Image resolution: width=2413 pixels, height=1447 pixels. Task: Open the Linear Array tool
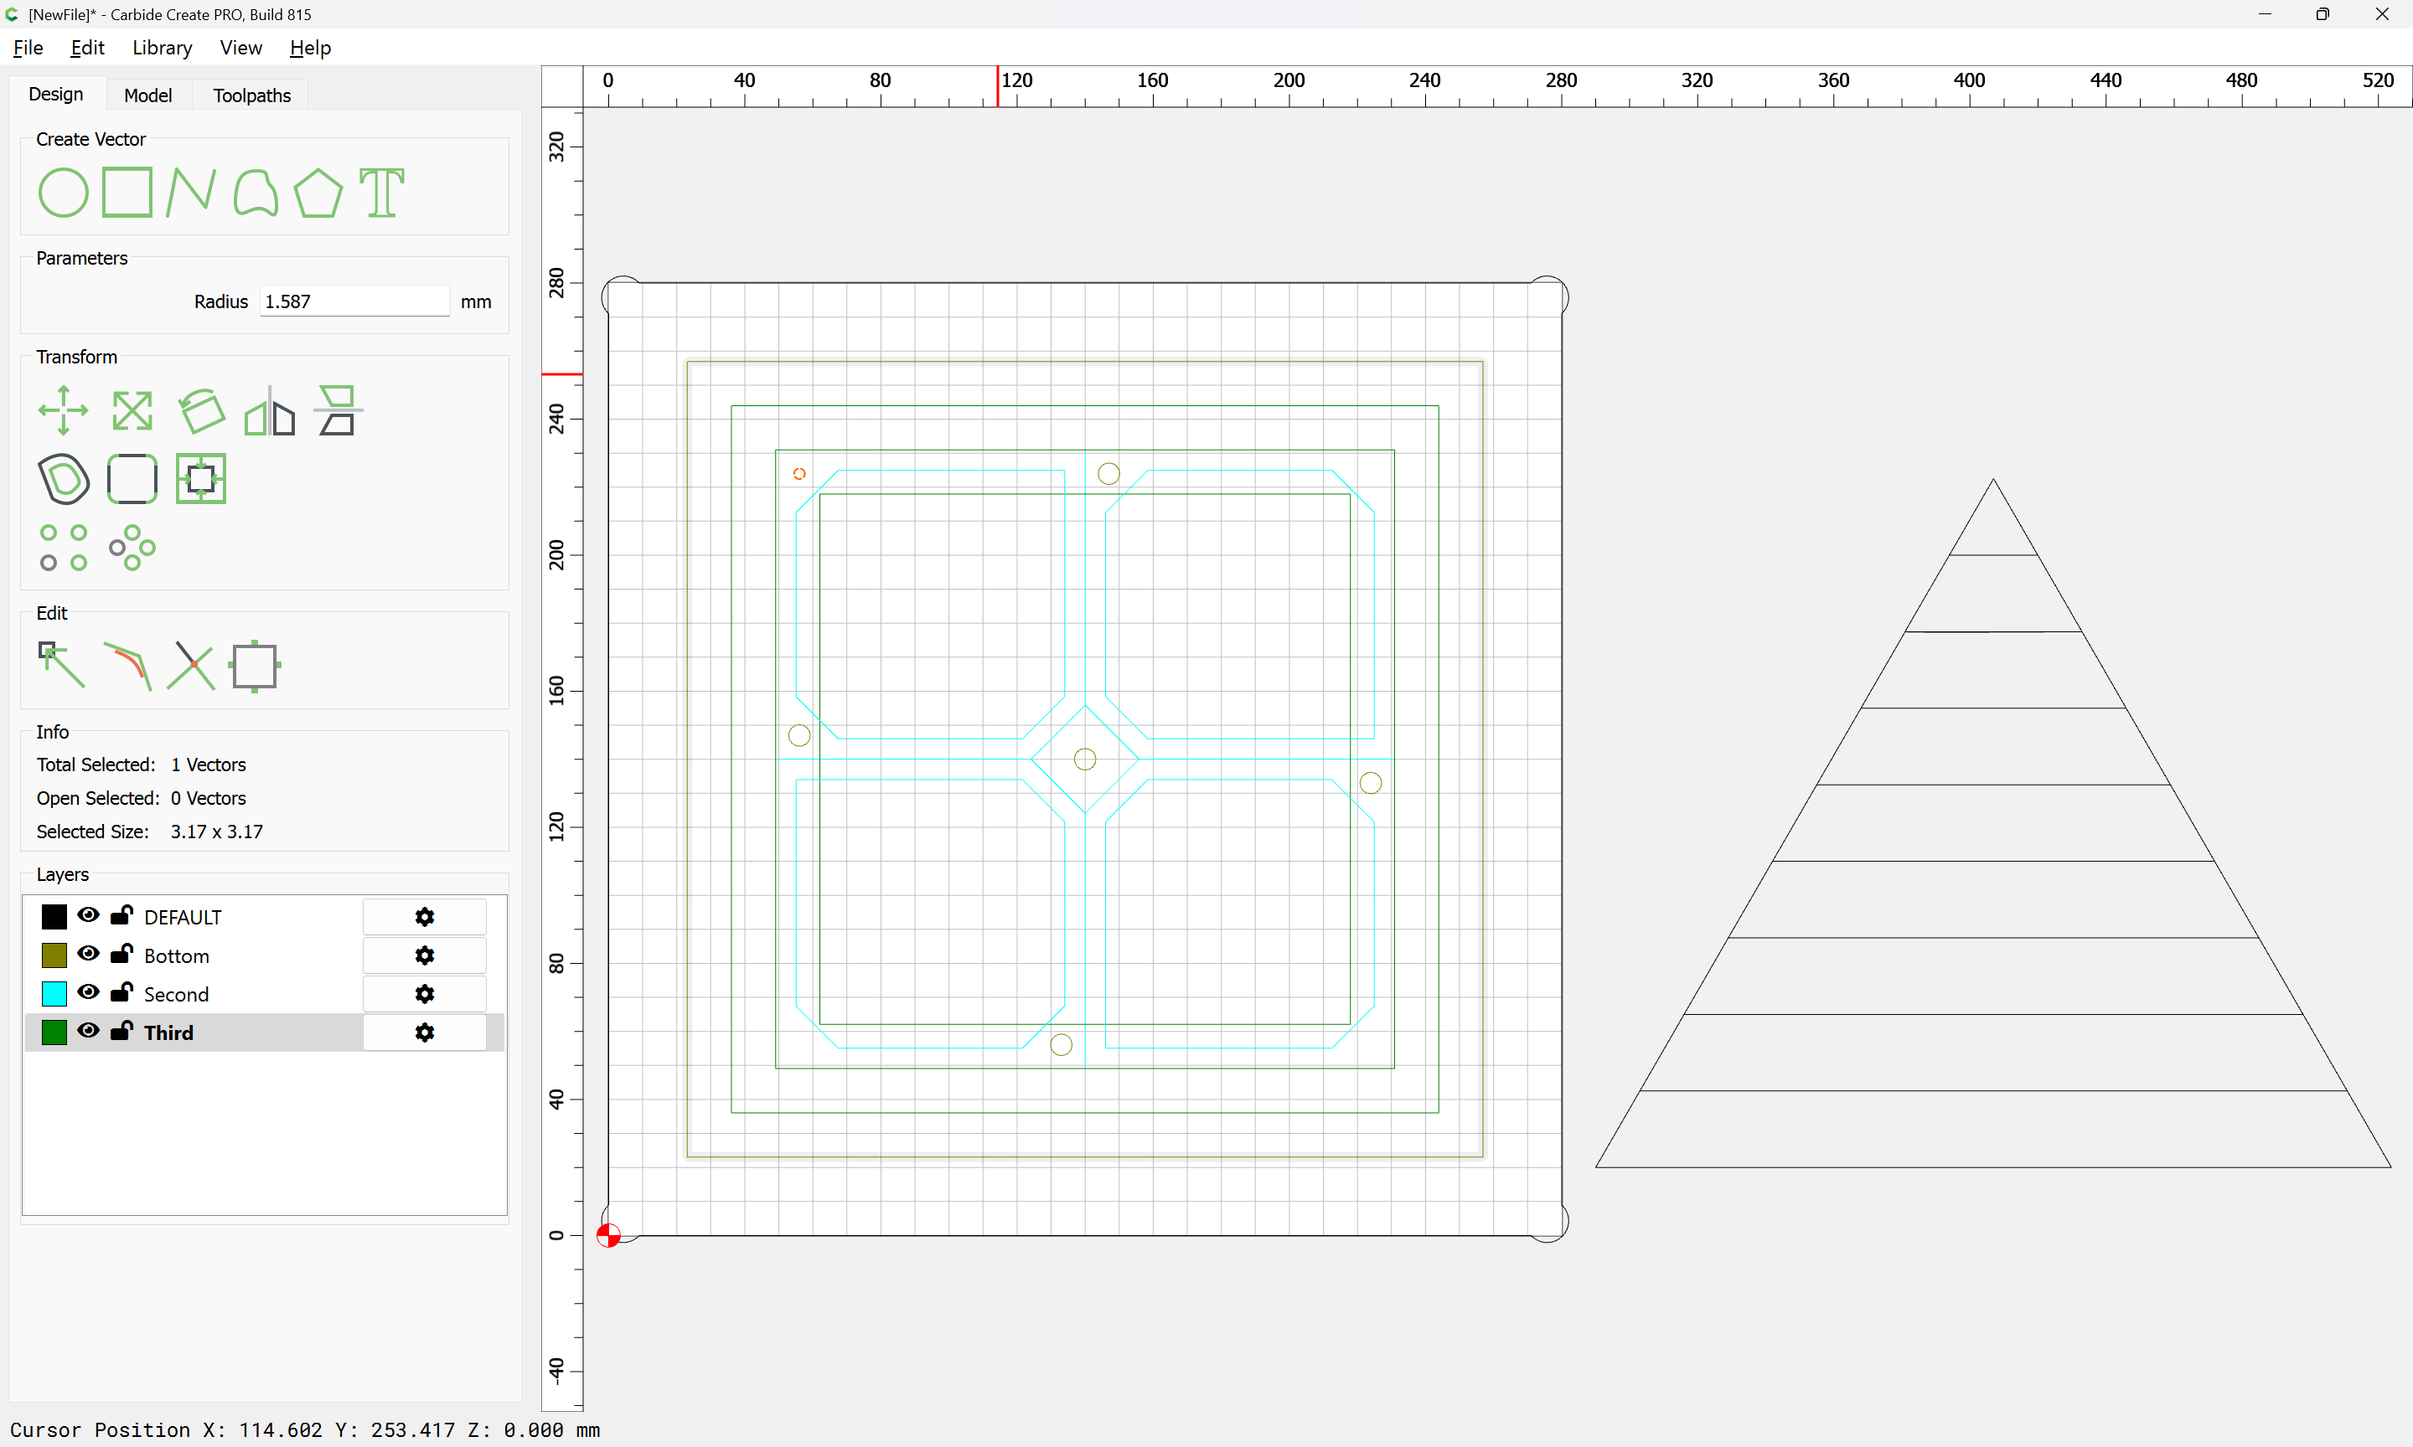[x=64, y=548]
